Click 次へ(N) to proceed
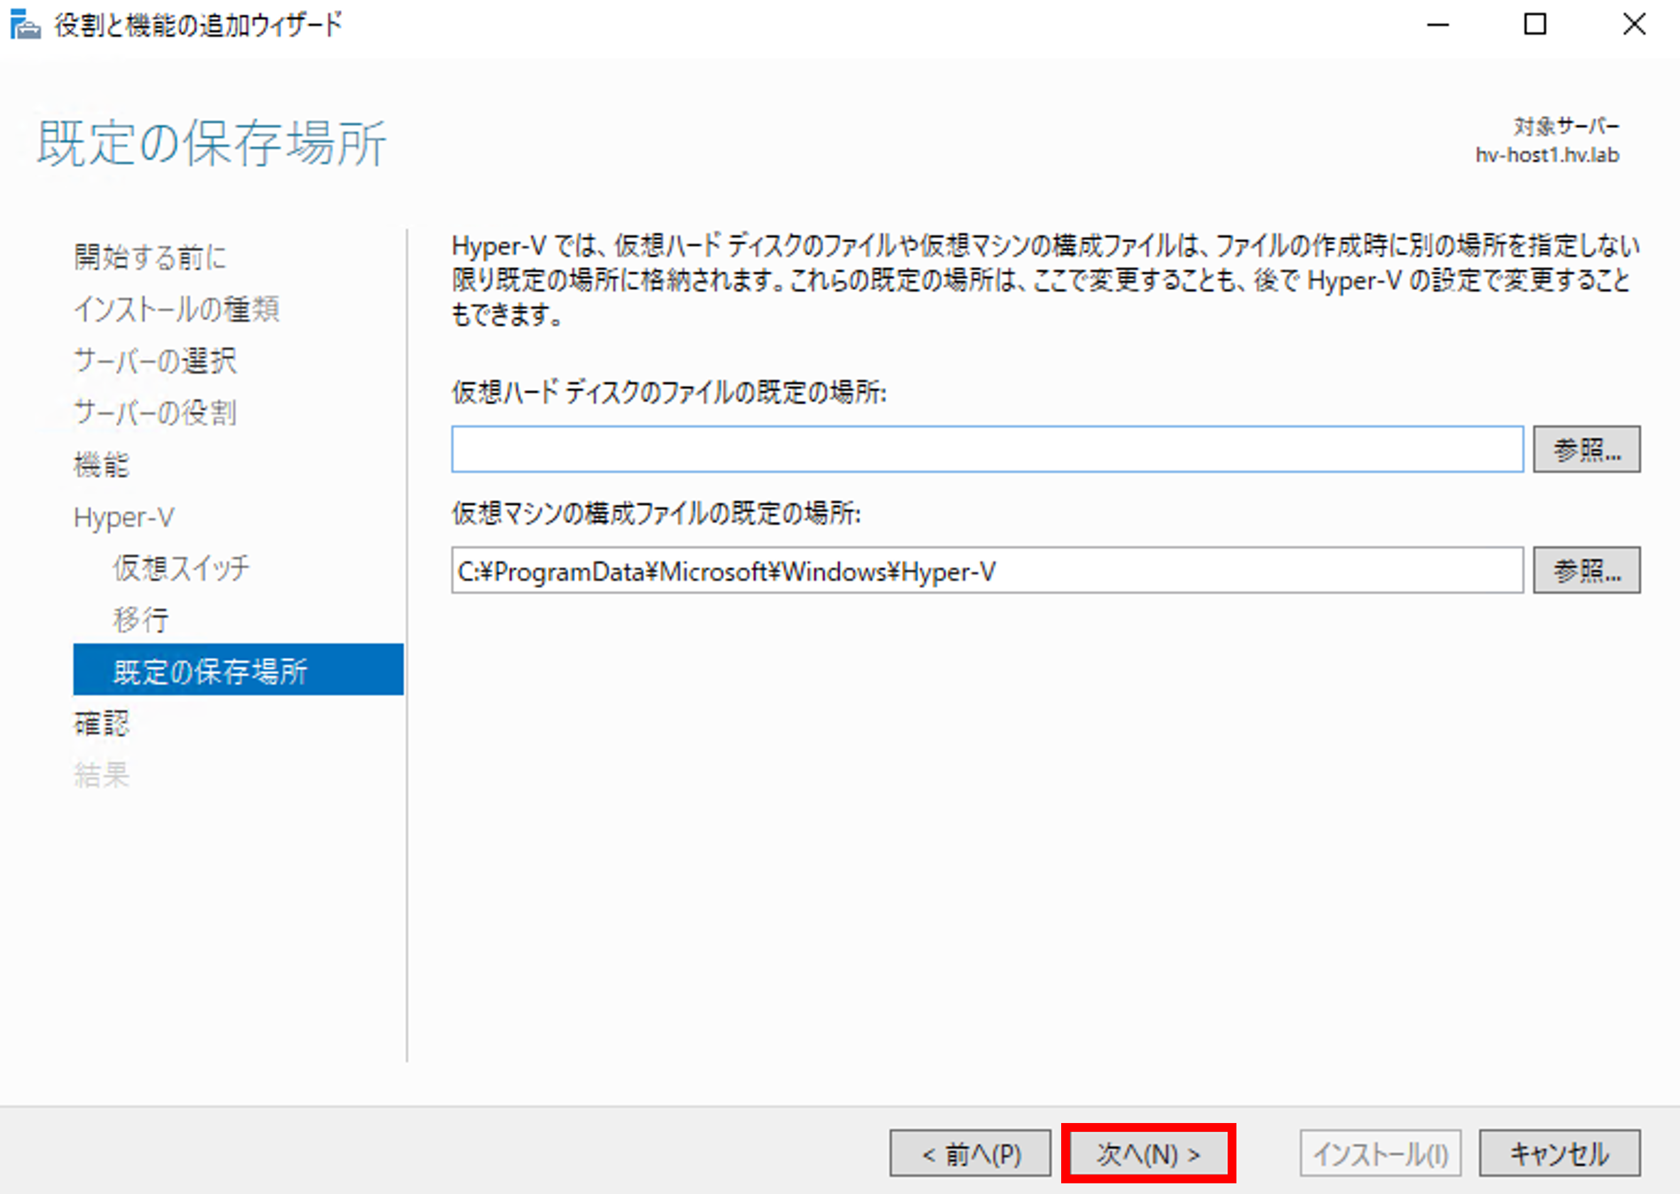This screenshot has height=1194, width=1680. coord(1148,1154)
